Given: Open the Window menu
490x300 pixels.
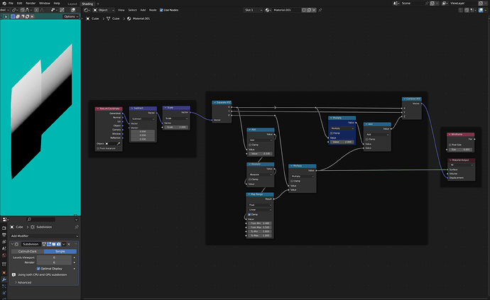Looking at the screenshot, I should click(x=45, y=3).
